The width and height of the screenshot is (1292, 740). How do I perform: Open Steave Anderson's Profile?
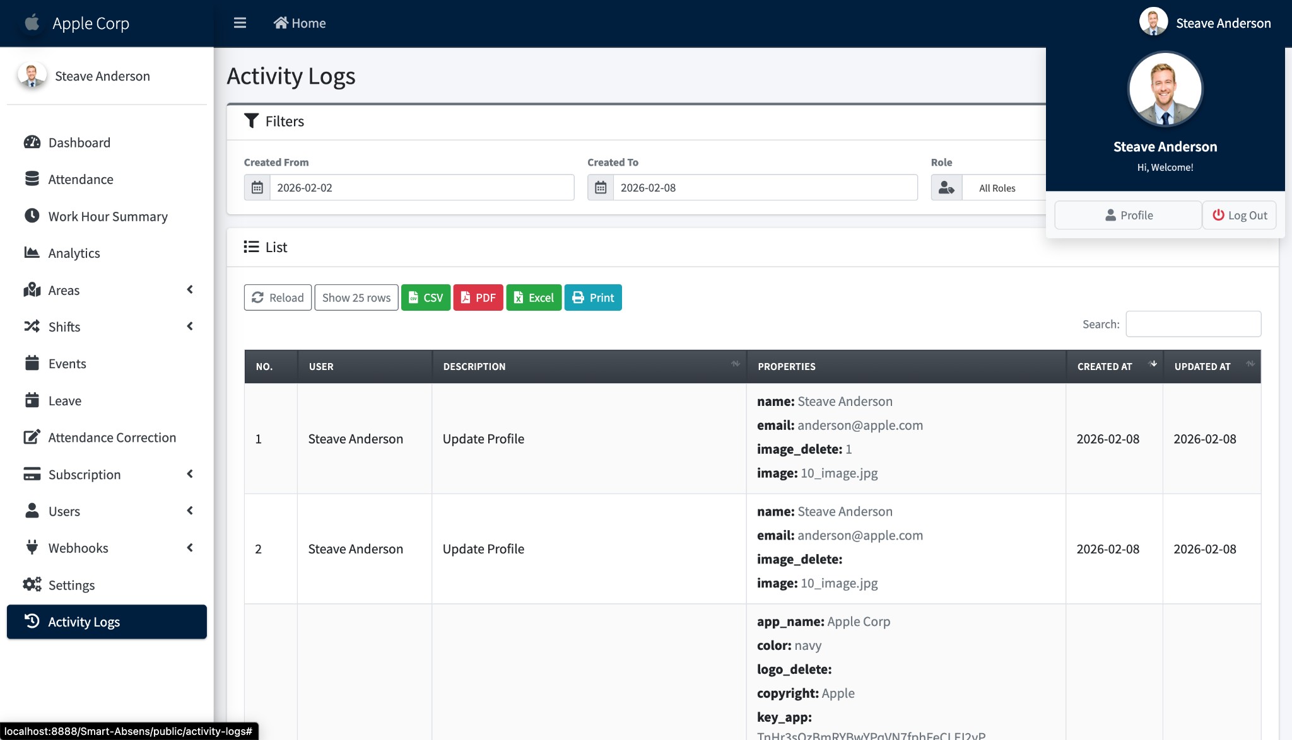(x=1127, y=215)
